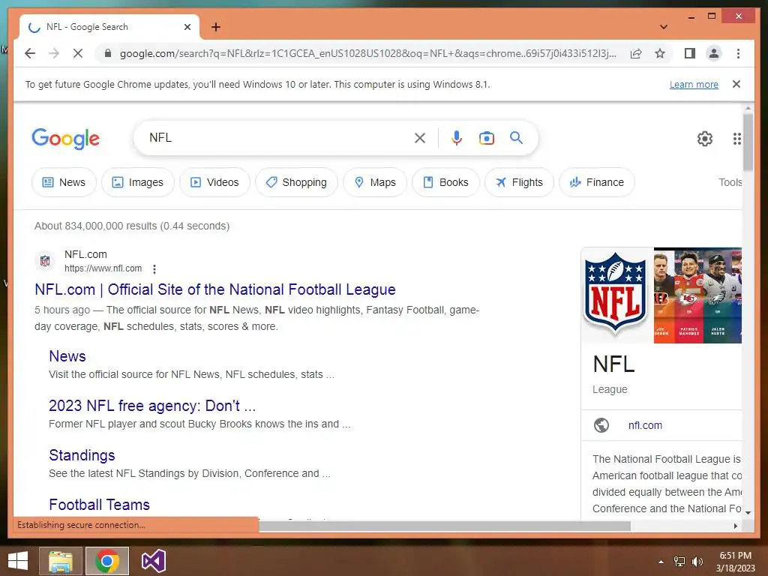Open NFL.com Official Site result

[x=215, y=289]
